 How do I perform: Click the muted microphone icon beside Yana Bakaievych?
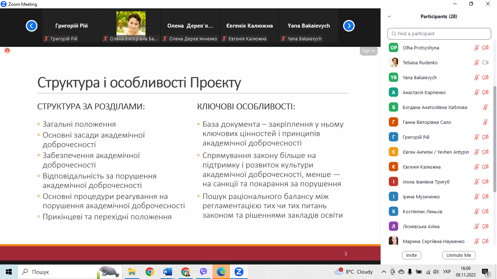pyautogui.click(x=476, y=77)
